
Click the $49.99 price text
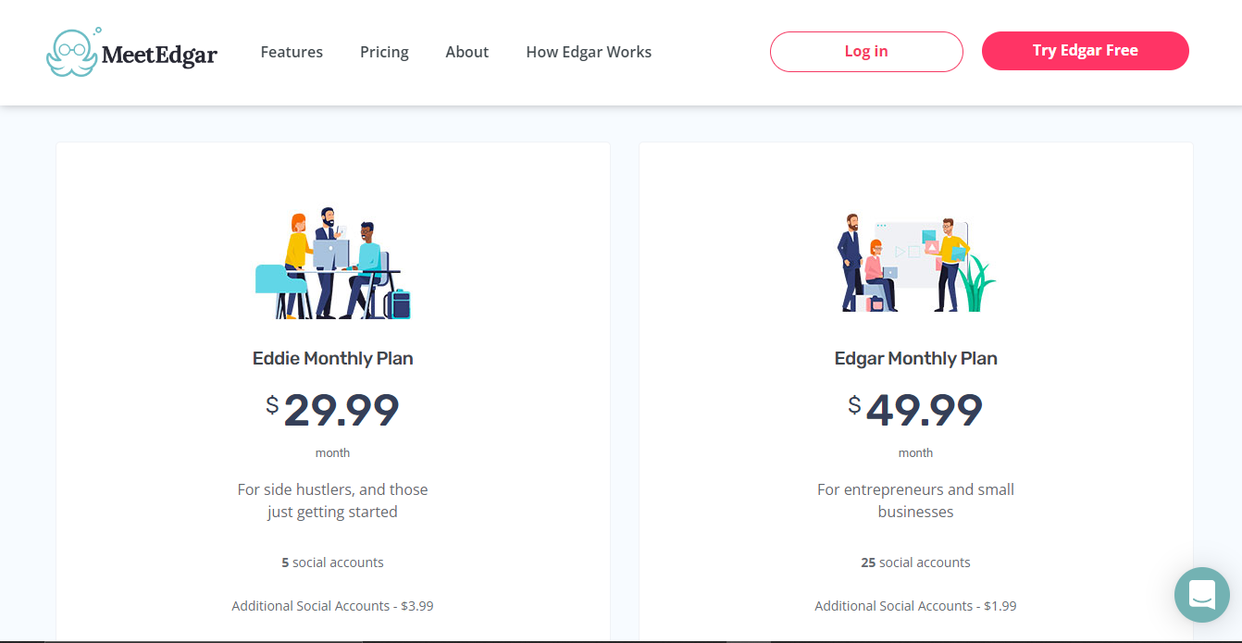[915, 410]
